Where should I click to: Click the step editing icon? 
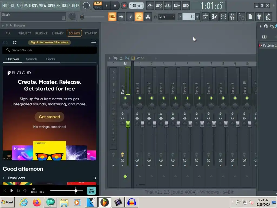[x=130, y=17]
